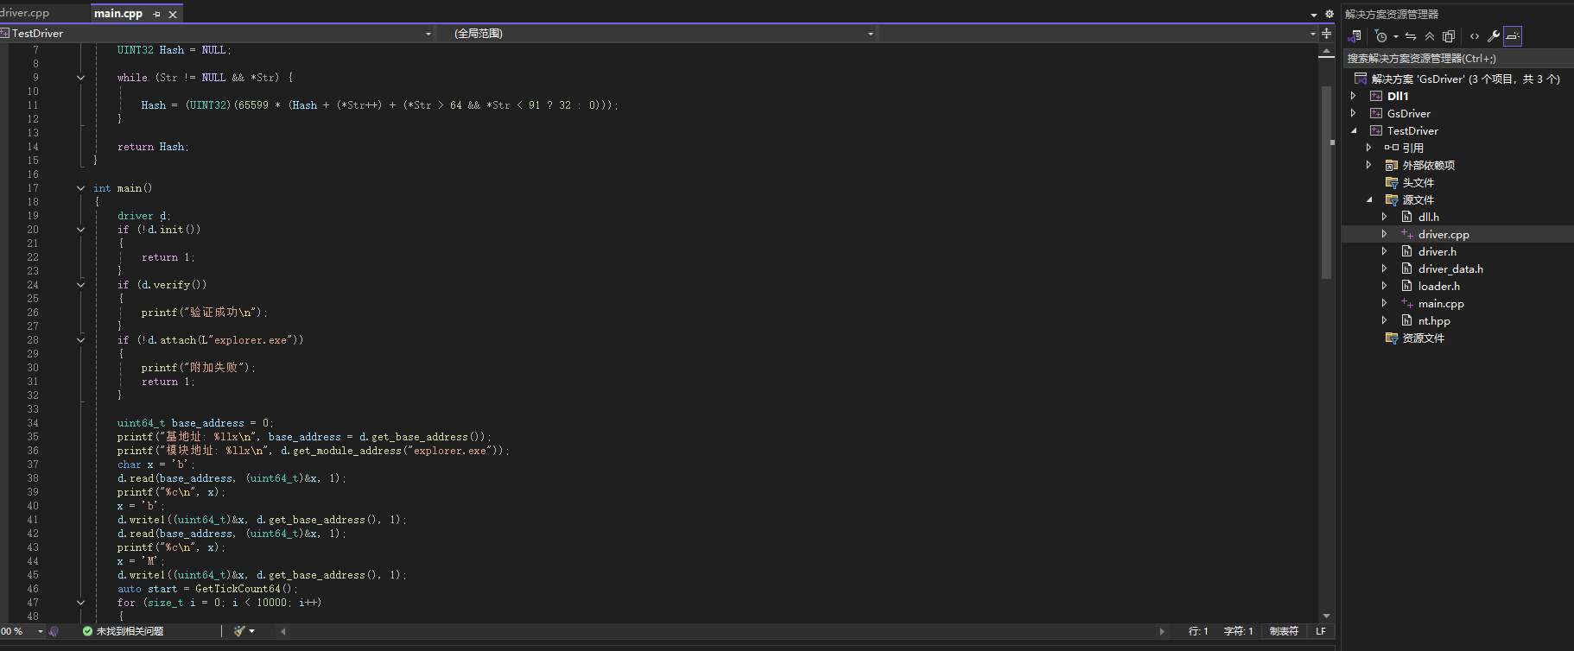Open the code cleanup profile dropdown arrow
The image size is (1574, 651).
click(251, 631)
